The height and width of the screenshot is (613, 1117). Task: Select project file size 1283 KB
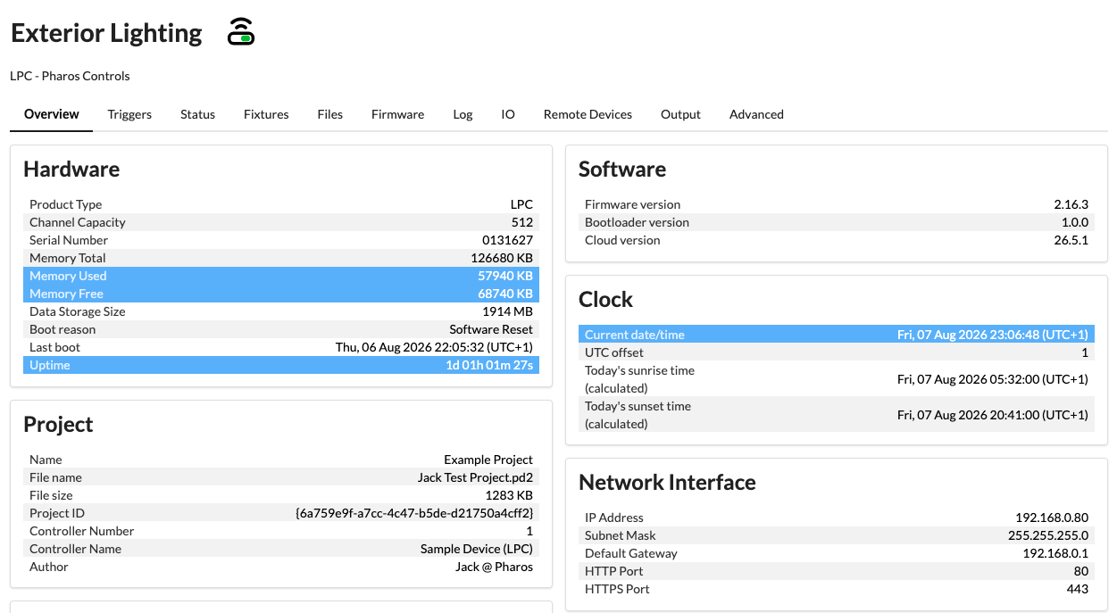509,495
